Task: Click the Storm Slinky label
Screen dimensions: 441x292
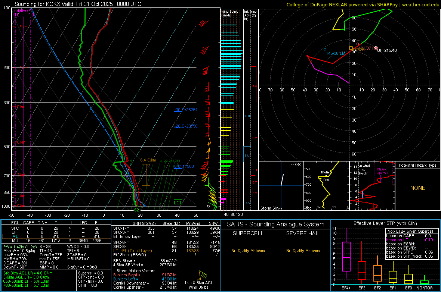Action: [271, 208]
